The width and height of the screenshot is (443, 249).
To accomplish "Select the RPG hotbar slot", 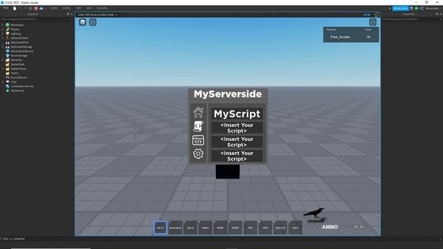I will [x=265, y=228].
